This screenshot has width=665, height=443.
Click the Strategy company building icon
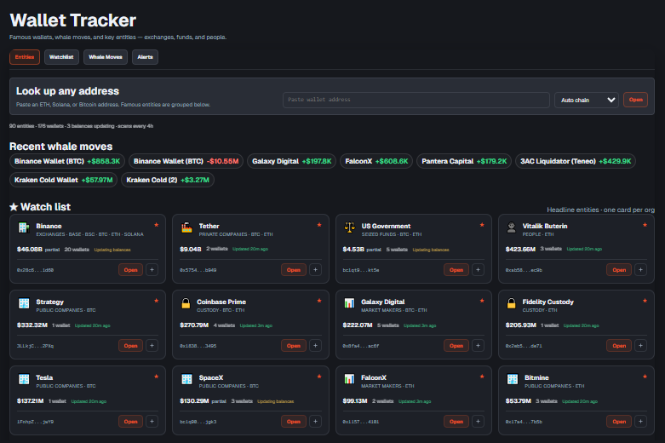point(24,303)
